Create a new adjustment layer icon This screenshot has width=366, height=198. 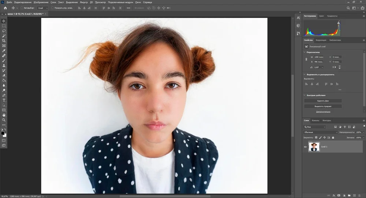click(x=344, y=195)
